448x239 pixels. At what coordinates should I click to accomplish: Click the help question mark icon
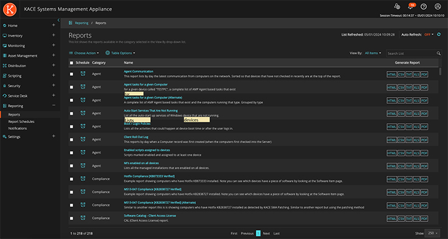(424, 7)
